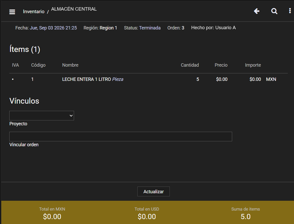Click the Total en USD amount
Image resolution: width=294 pixels, height=224 pixels.
click(x=147, y=217)
